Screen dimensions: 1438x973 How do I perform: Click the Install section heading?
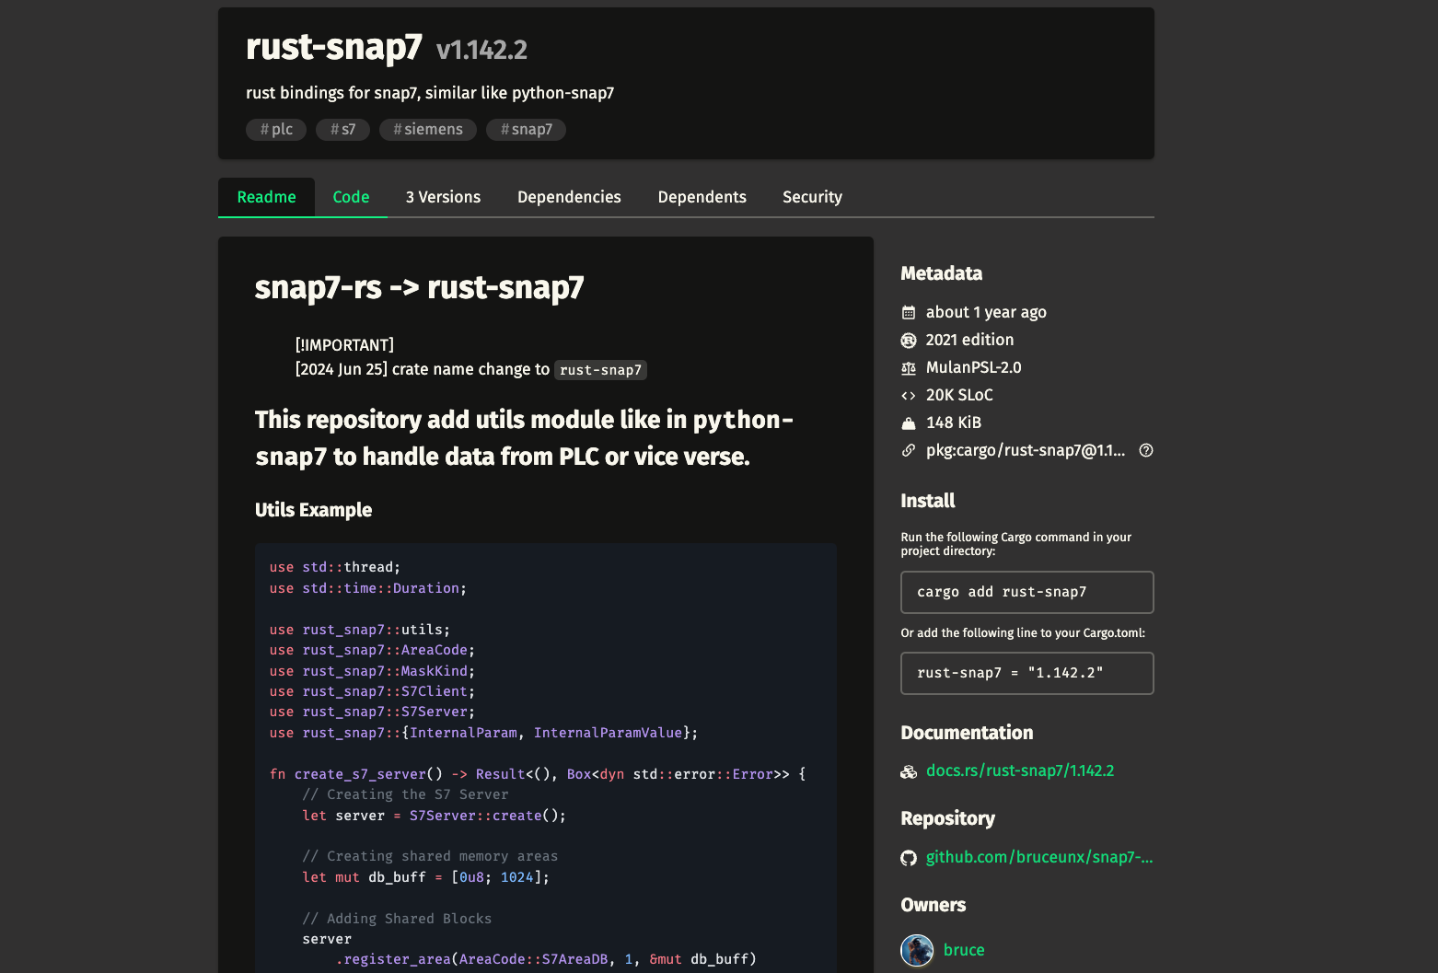pos(927,501)
